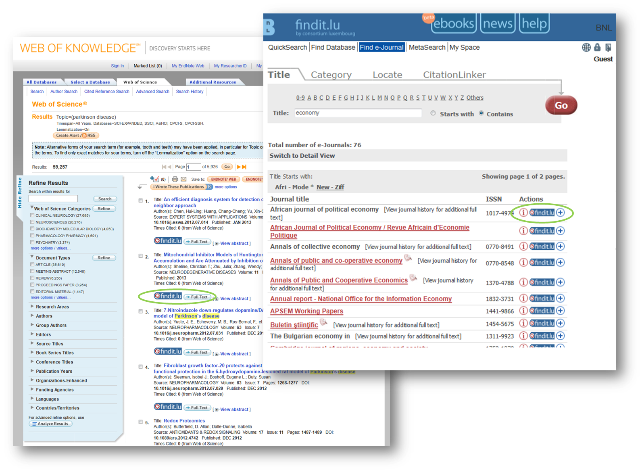642x472 pixels.
Task: Click the email envelope icon in Web of Science
Action: pos(183,179)
